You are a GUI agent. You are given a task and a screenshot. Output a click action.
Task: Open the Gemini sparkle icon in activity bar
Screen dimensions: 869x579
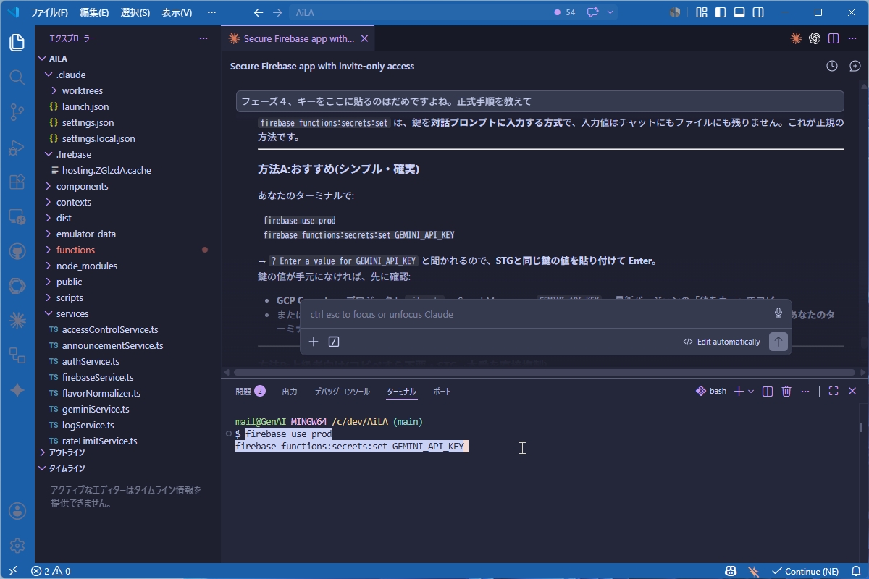(17, 389)
